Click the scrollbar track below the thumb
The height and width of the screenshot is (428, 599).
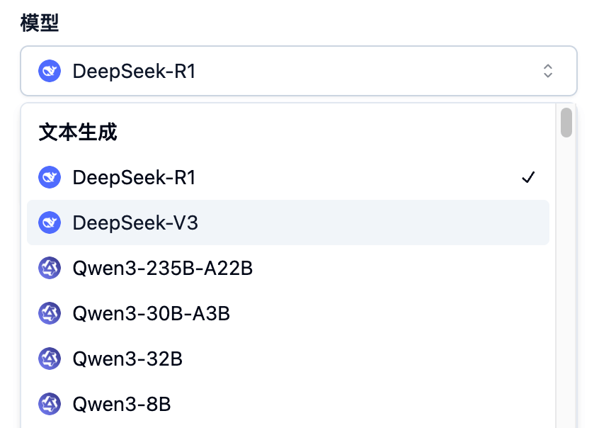(x=566, y=283)
